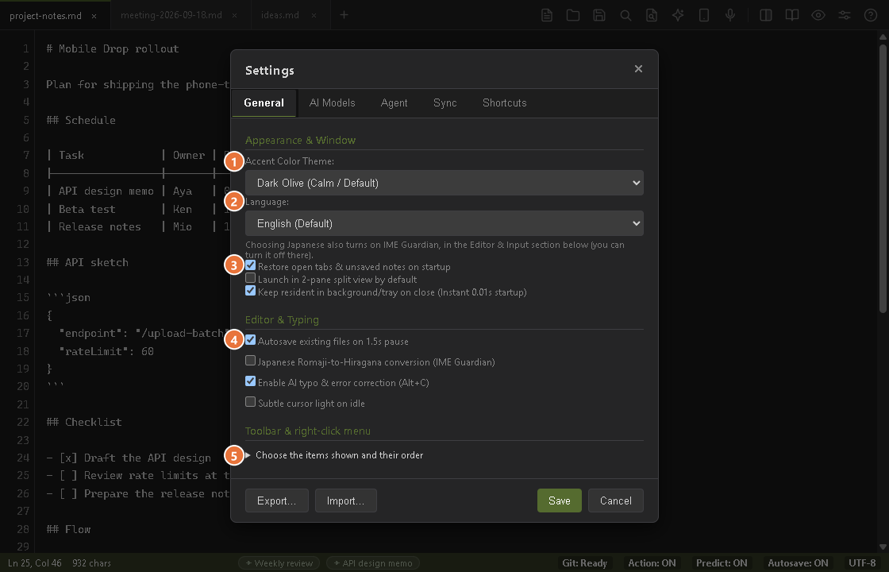Image resolution: width=889 pixels, height=572 pixels.
Task: Enable Japanese Romaji-to-Hiragana conversion checkbox
Action: 250,361
